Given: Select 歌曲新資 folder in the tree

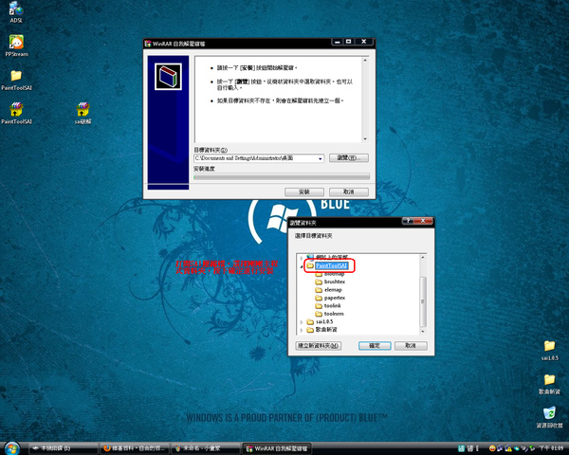Looking at the screenshot, I should point(321,330).
